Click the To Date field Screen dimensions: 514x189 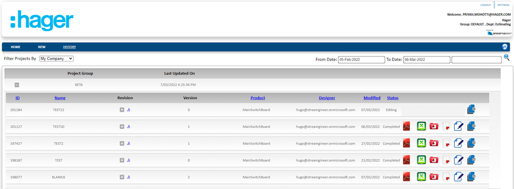426,59
